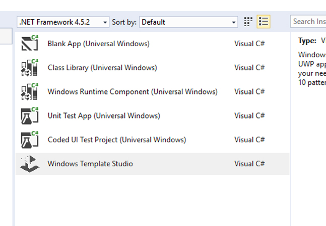Click the Blank App template icon
The width and height of the screenshot is (326, 226).
coord(30,44)
